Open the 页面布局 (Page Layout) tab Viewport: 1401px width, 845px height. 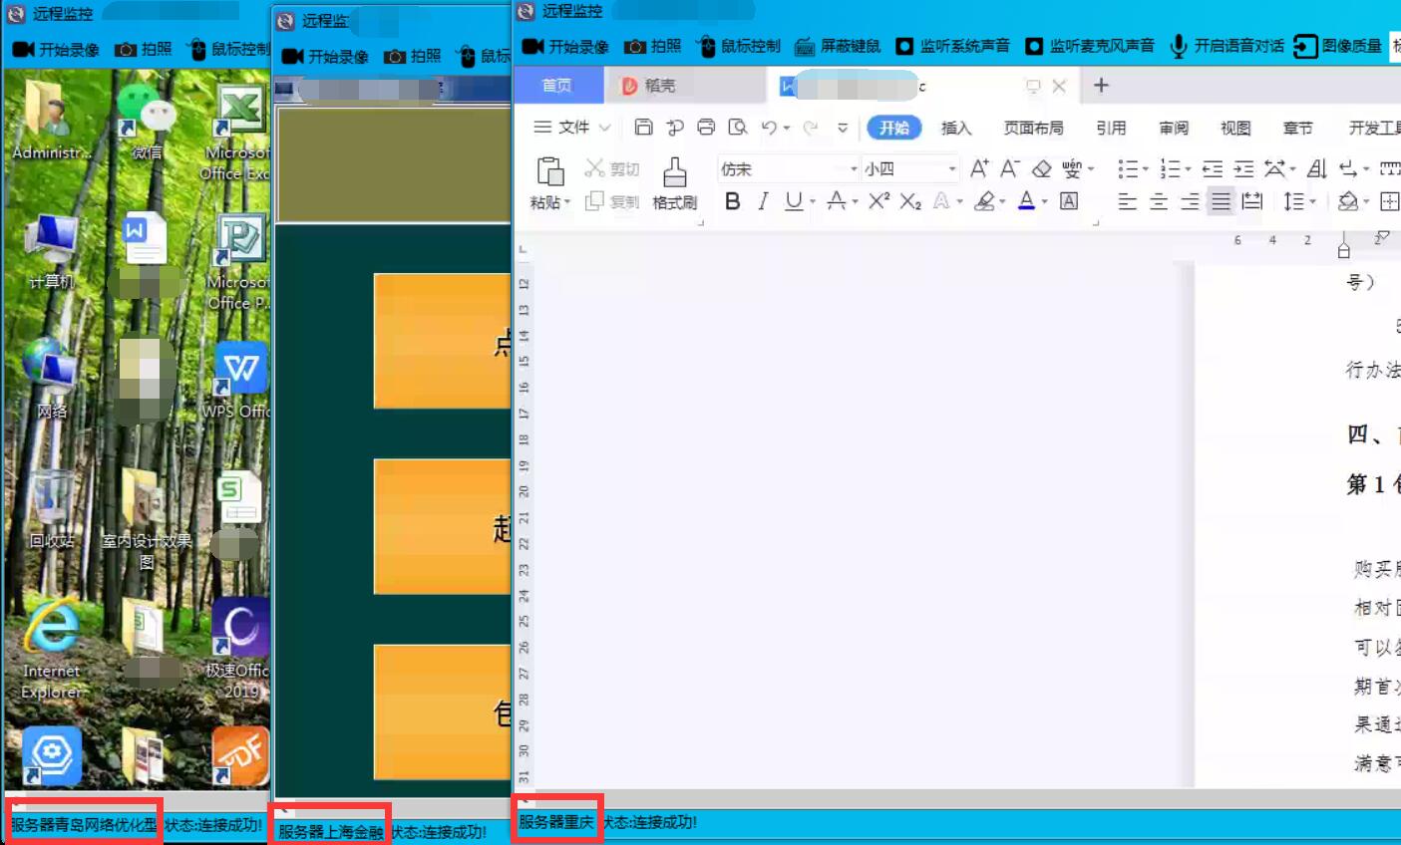[x=1033, y=128]
